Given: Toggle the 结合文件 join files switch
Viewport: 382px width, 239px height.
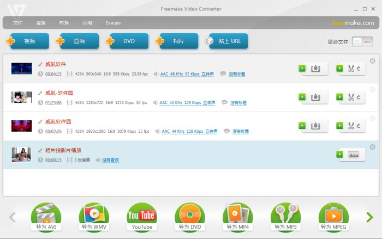Looking at the screenshot, I should [359, 41].
